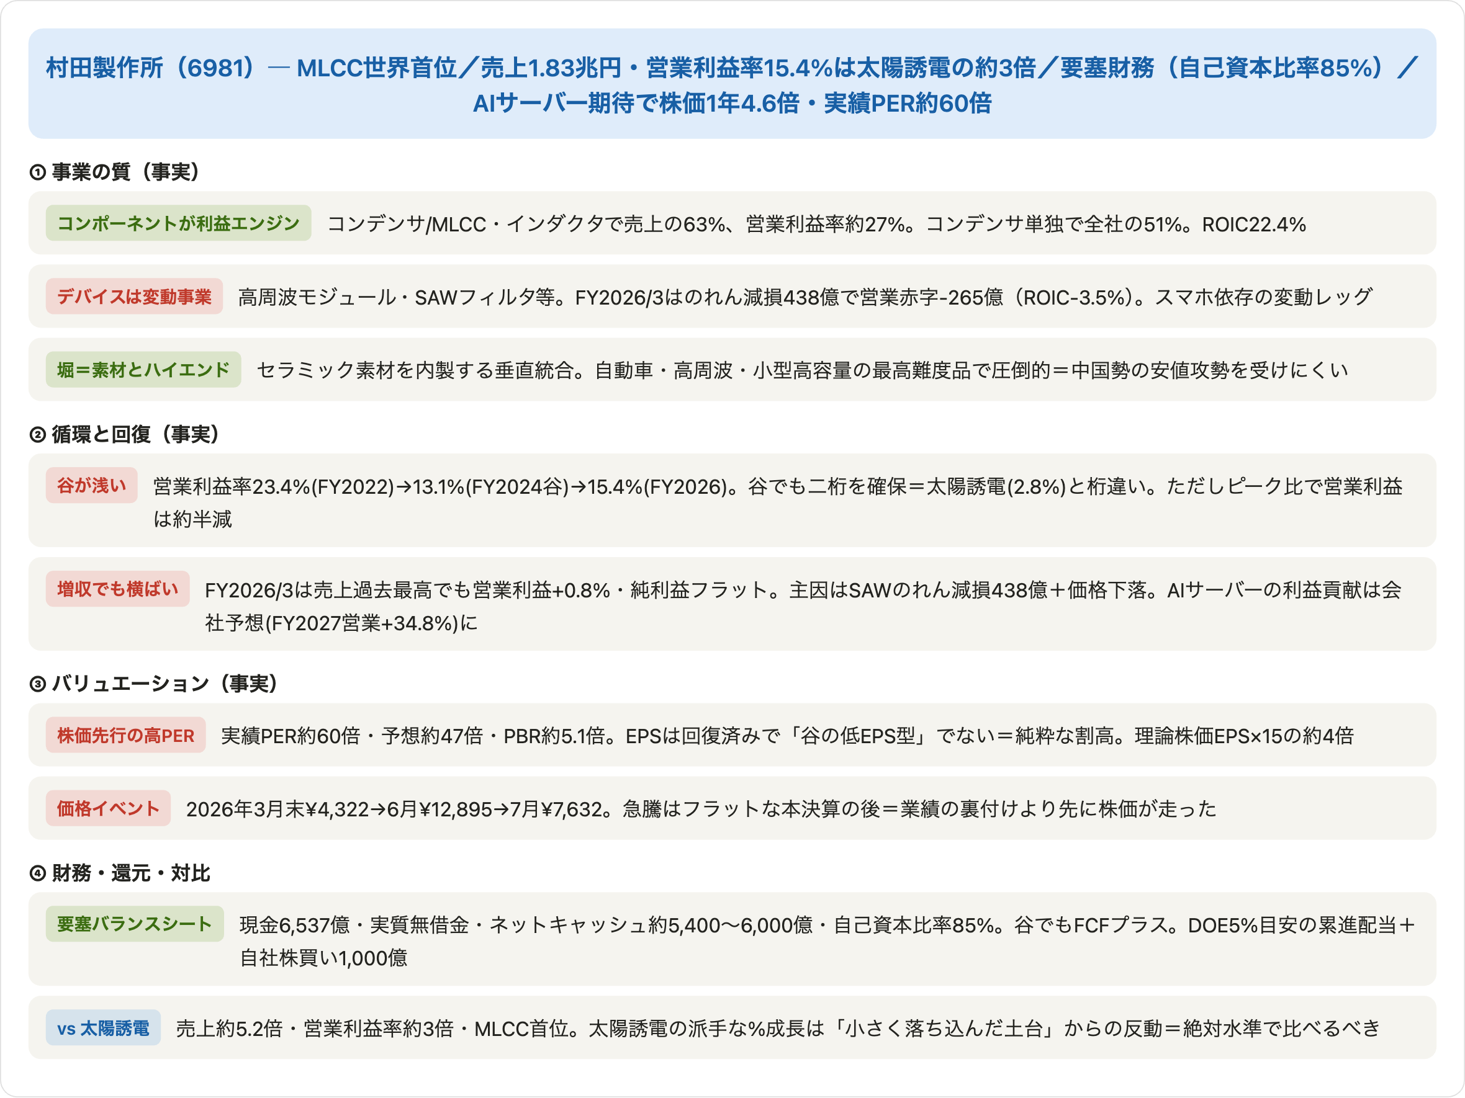Select the green tag 要塞バランスシート
The height and width of the screenshot is (1098, 1465).
pos(135,924)
